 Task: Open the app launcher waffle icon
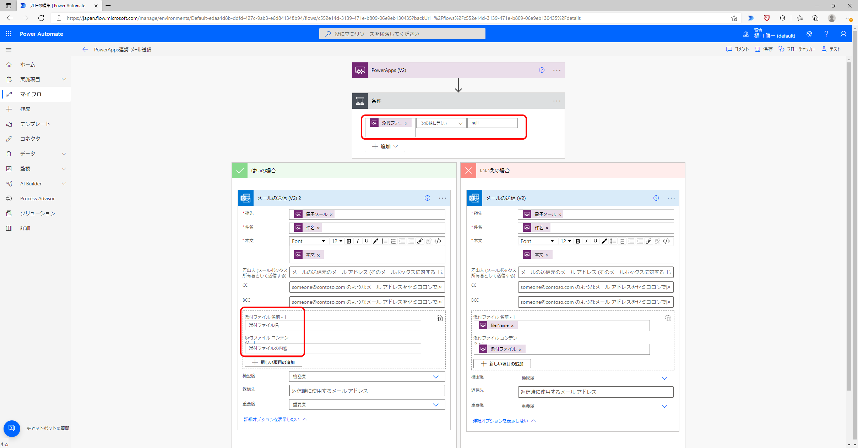click(9, 34)
